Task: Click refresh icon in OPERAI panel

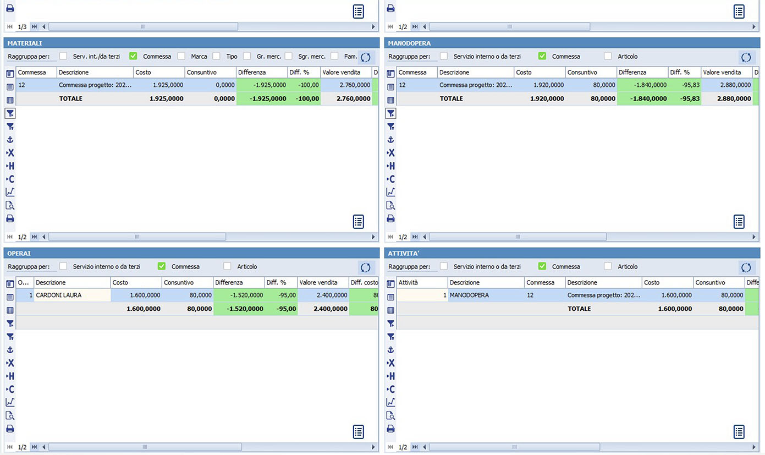Action: (x=366, y=267)
